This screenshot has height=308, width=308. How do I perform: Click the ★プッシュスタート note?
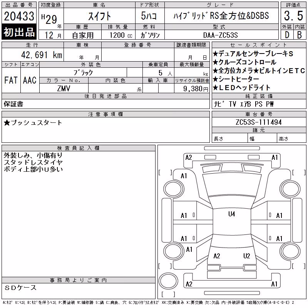coord(33,123)
